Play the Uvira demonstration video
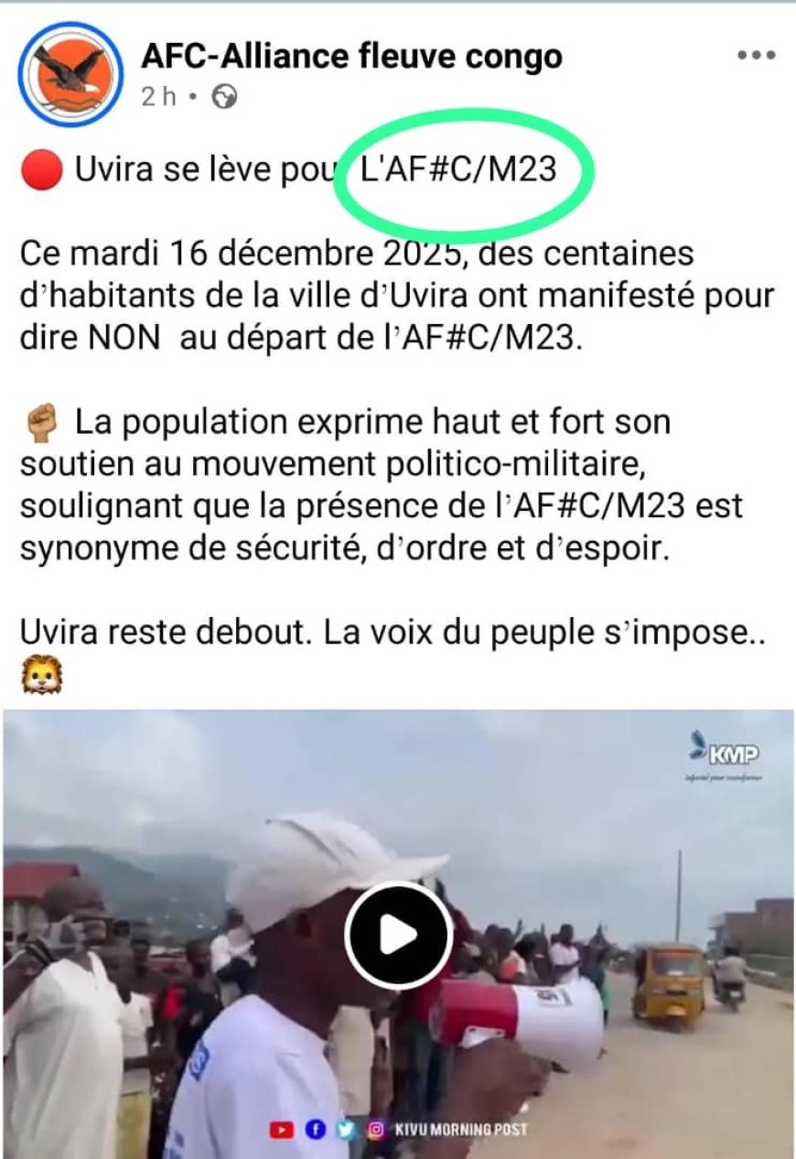This screenshot has width=796, height=1159. pyautogui.click(x=398, y=935)
